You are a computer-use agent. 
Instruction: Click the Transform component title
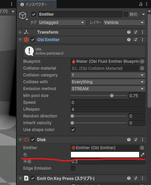(x=48, y=32)
